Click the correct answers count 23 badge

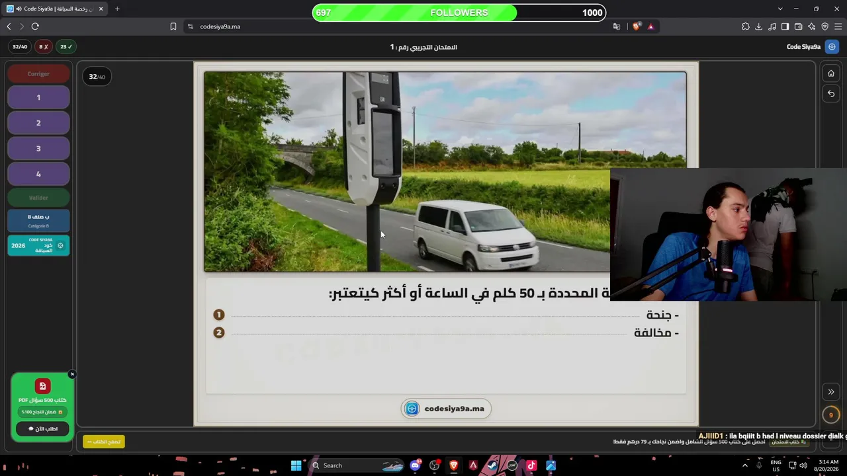pos(66,47)
